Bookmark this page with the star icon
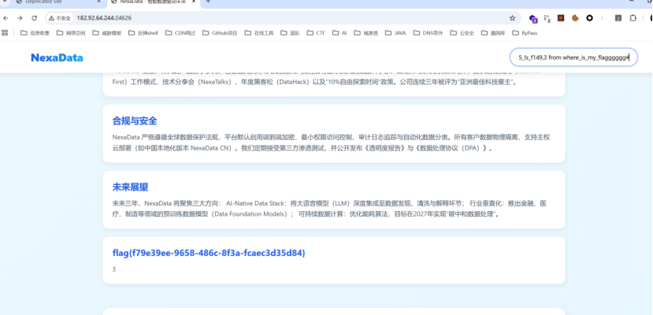This screenshot has height=315, width=653. tap(512, 17)
